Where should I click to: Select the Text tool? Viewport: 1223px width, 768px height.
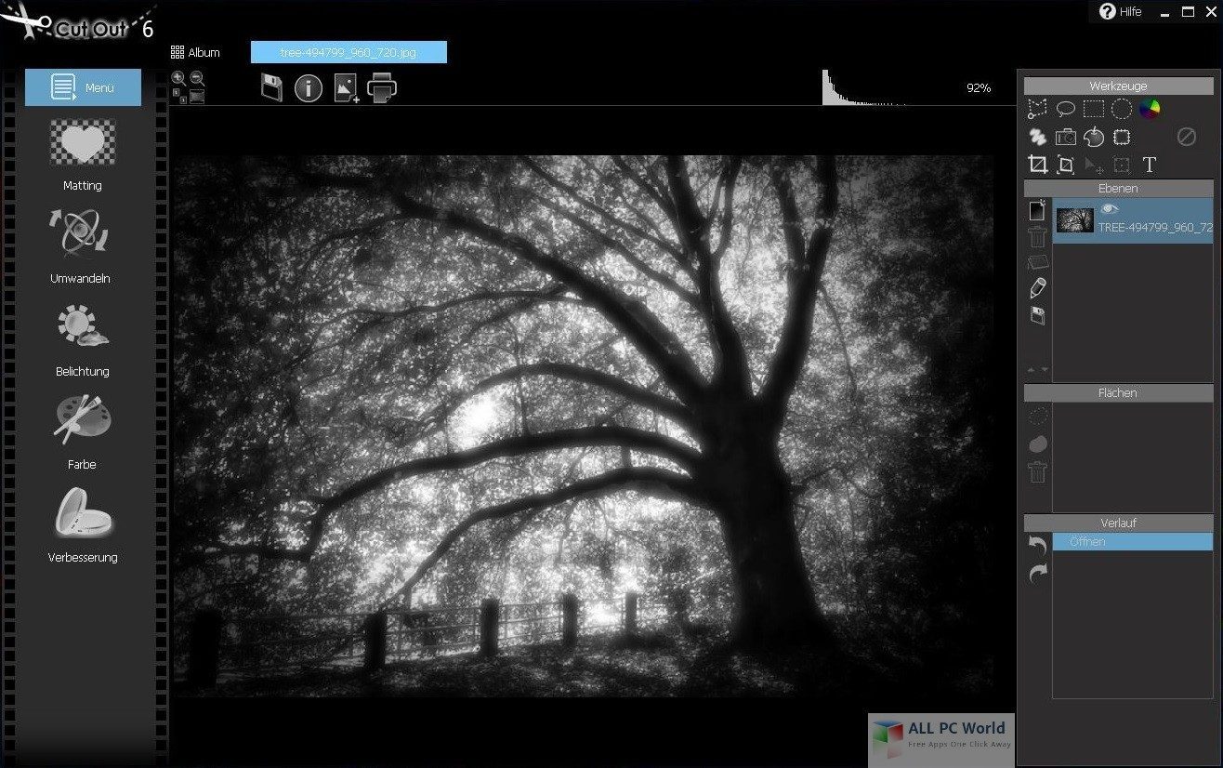1150,166
